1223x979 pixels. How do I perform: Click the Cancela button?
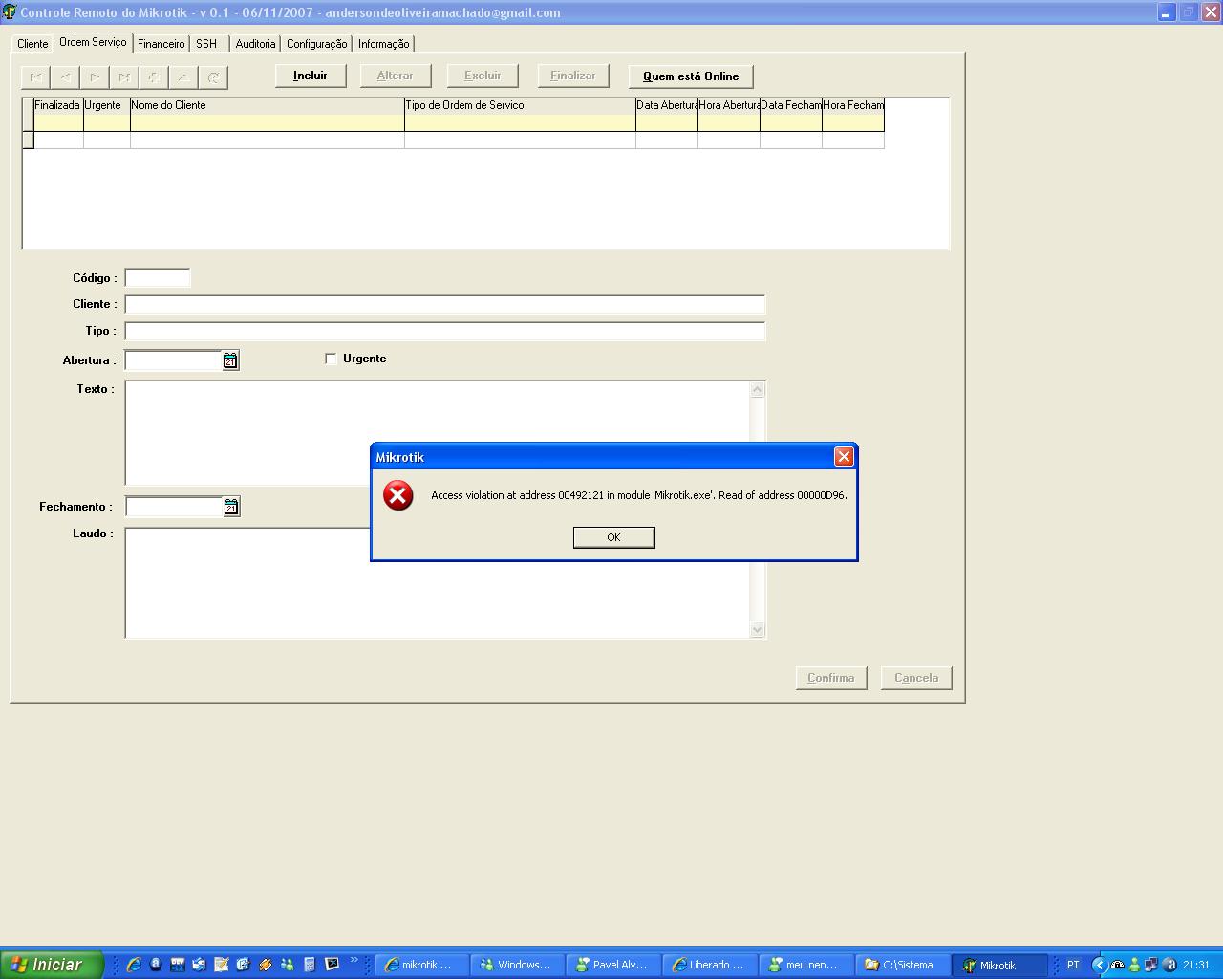tap(916, 678)
